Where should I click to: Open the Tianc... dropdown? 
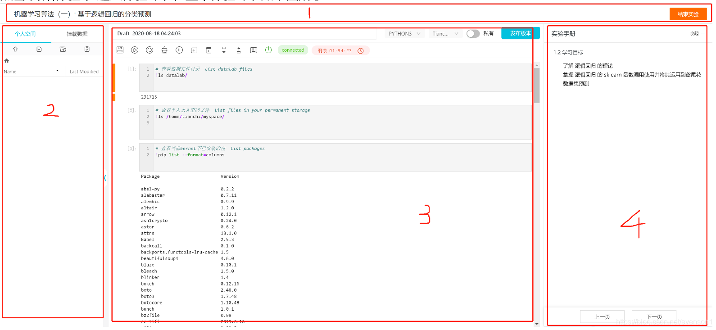tap(445, 34)
